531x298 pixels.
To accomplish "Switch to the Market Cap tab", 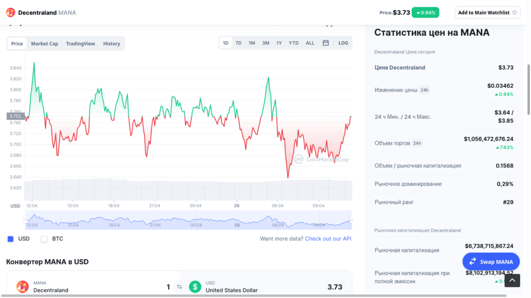I will click(x=45, y=43).
